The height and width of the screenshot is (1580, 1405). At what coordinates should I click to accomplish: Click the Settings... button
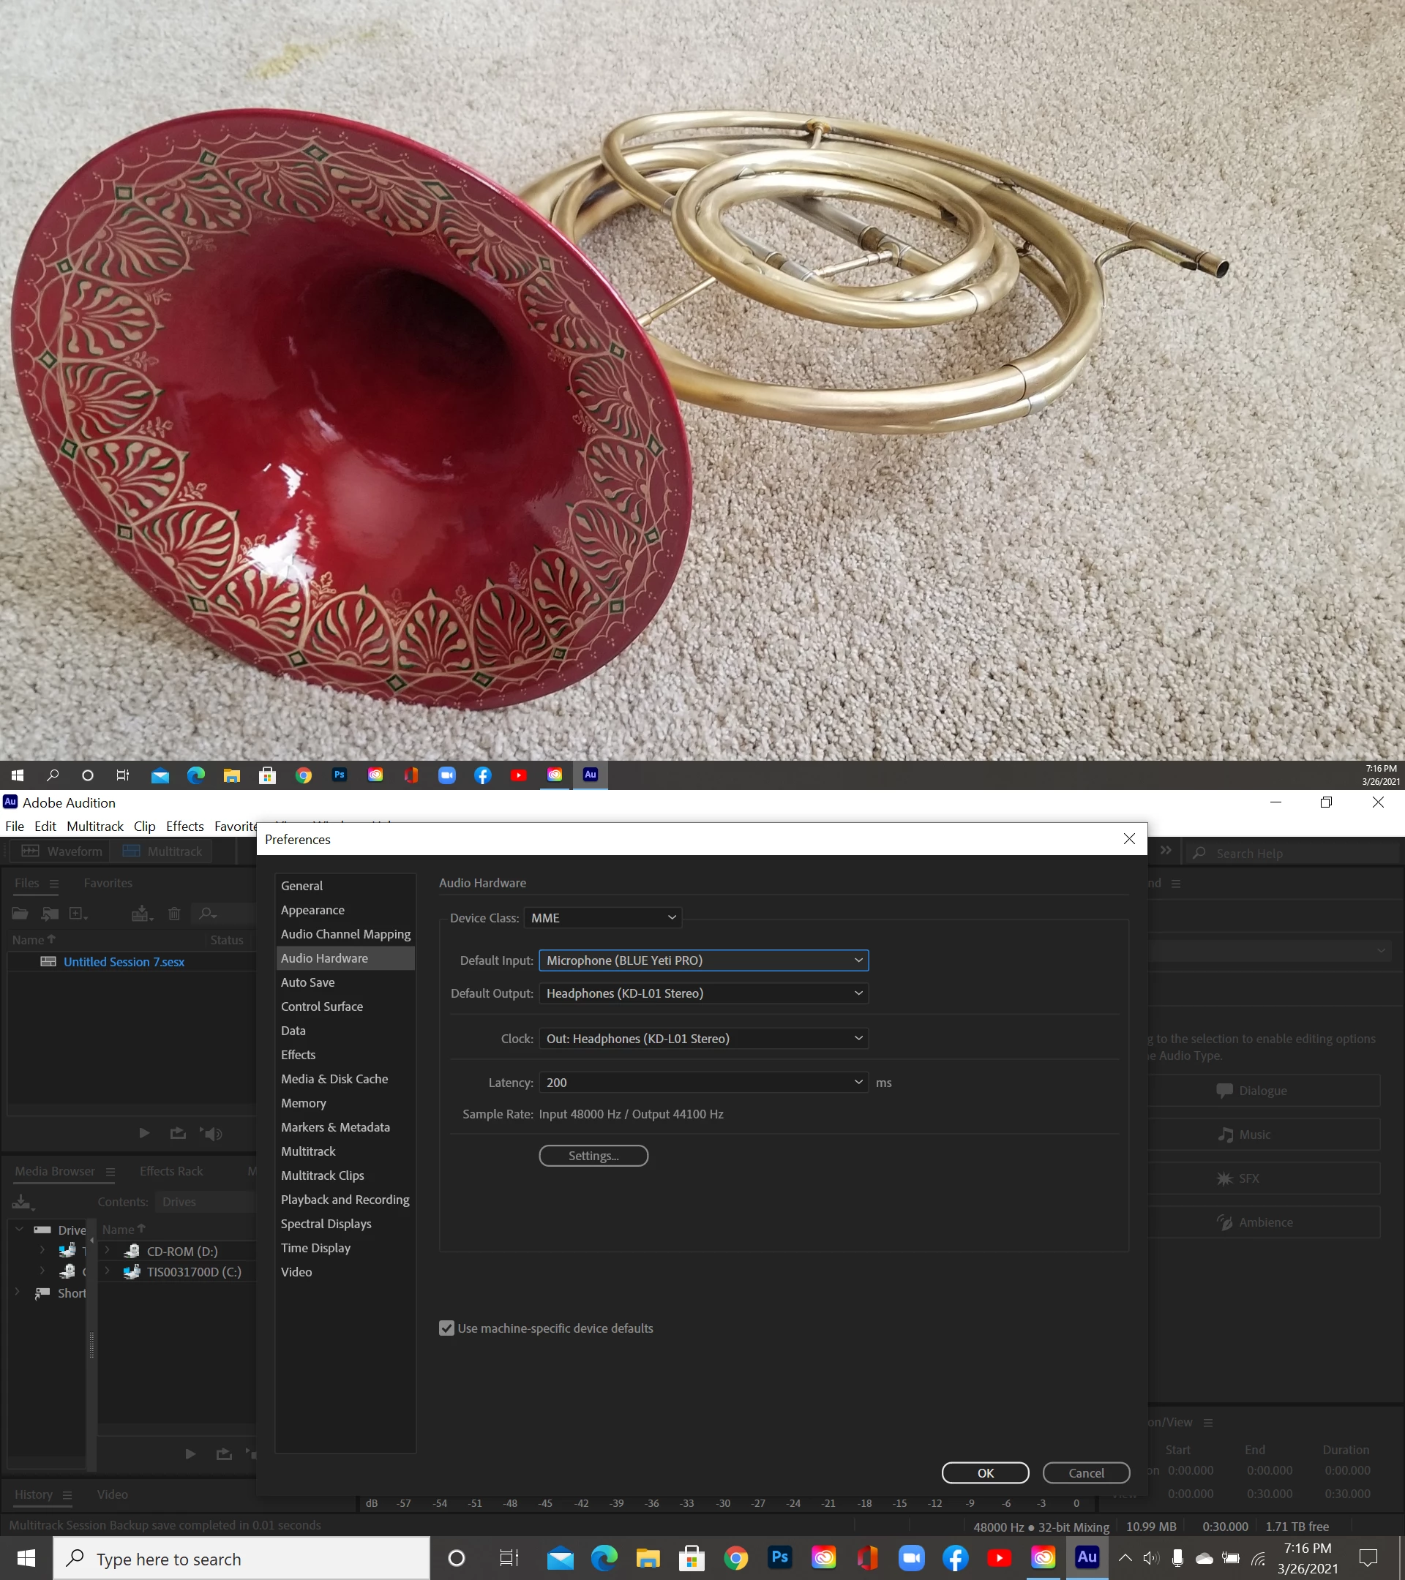[x=593, y=1156]
